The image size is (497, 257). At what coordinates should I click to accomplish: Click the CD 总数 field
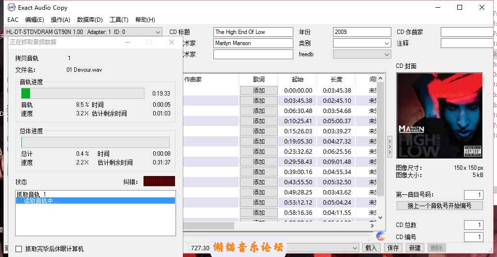click(x=474, y=225)
